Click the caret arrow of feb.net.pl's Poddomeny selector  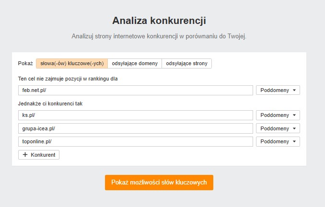(294, 90)
